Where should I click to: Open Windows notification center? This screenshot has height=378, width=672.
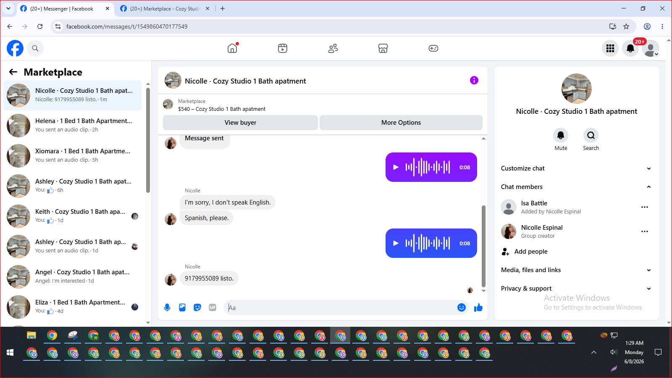click(x=658, y=352)
